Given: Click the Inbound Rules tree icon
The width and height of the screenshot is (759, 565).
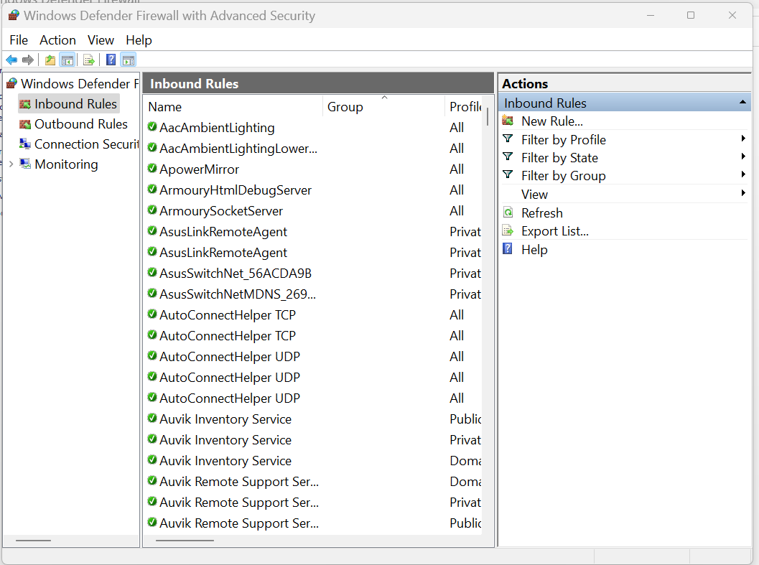Looking at the screenshot, I should coord(25,104).
